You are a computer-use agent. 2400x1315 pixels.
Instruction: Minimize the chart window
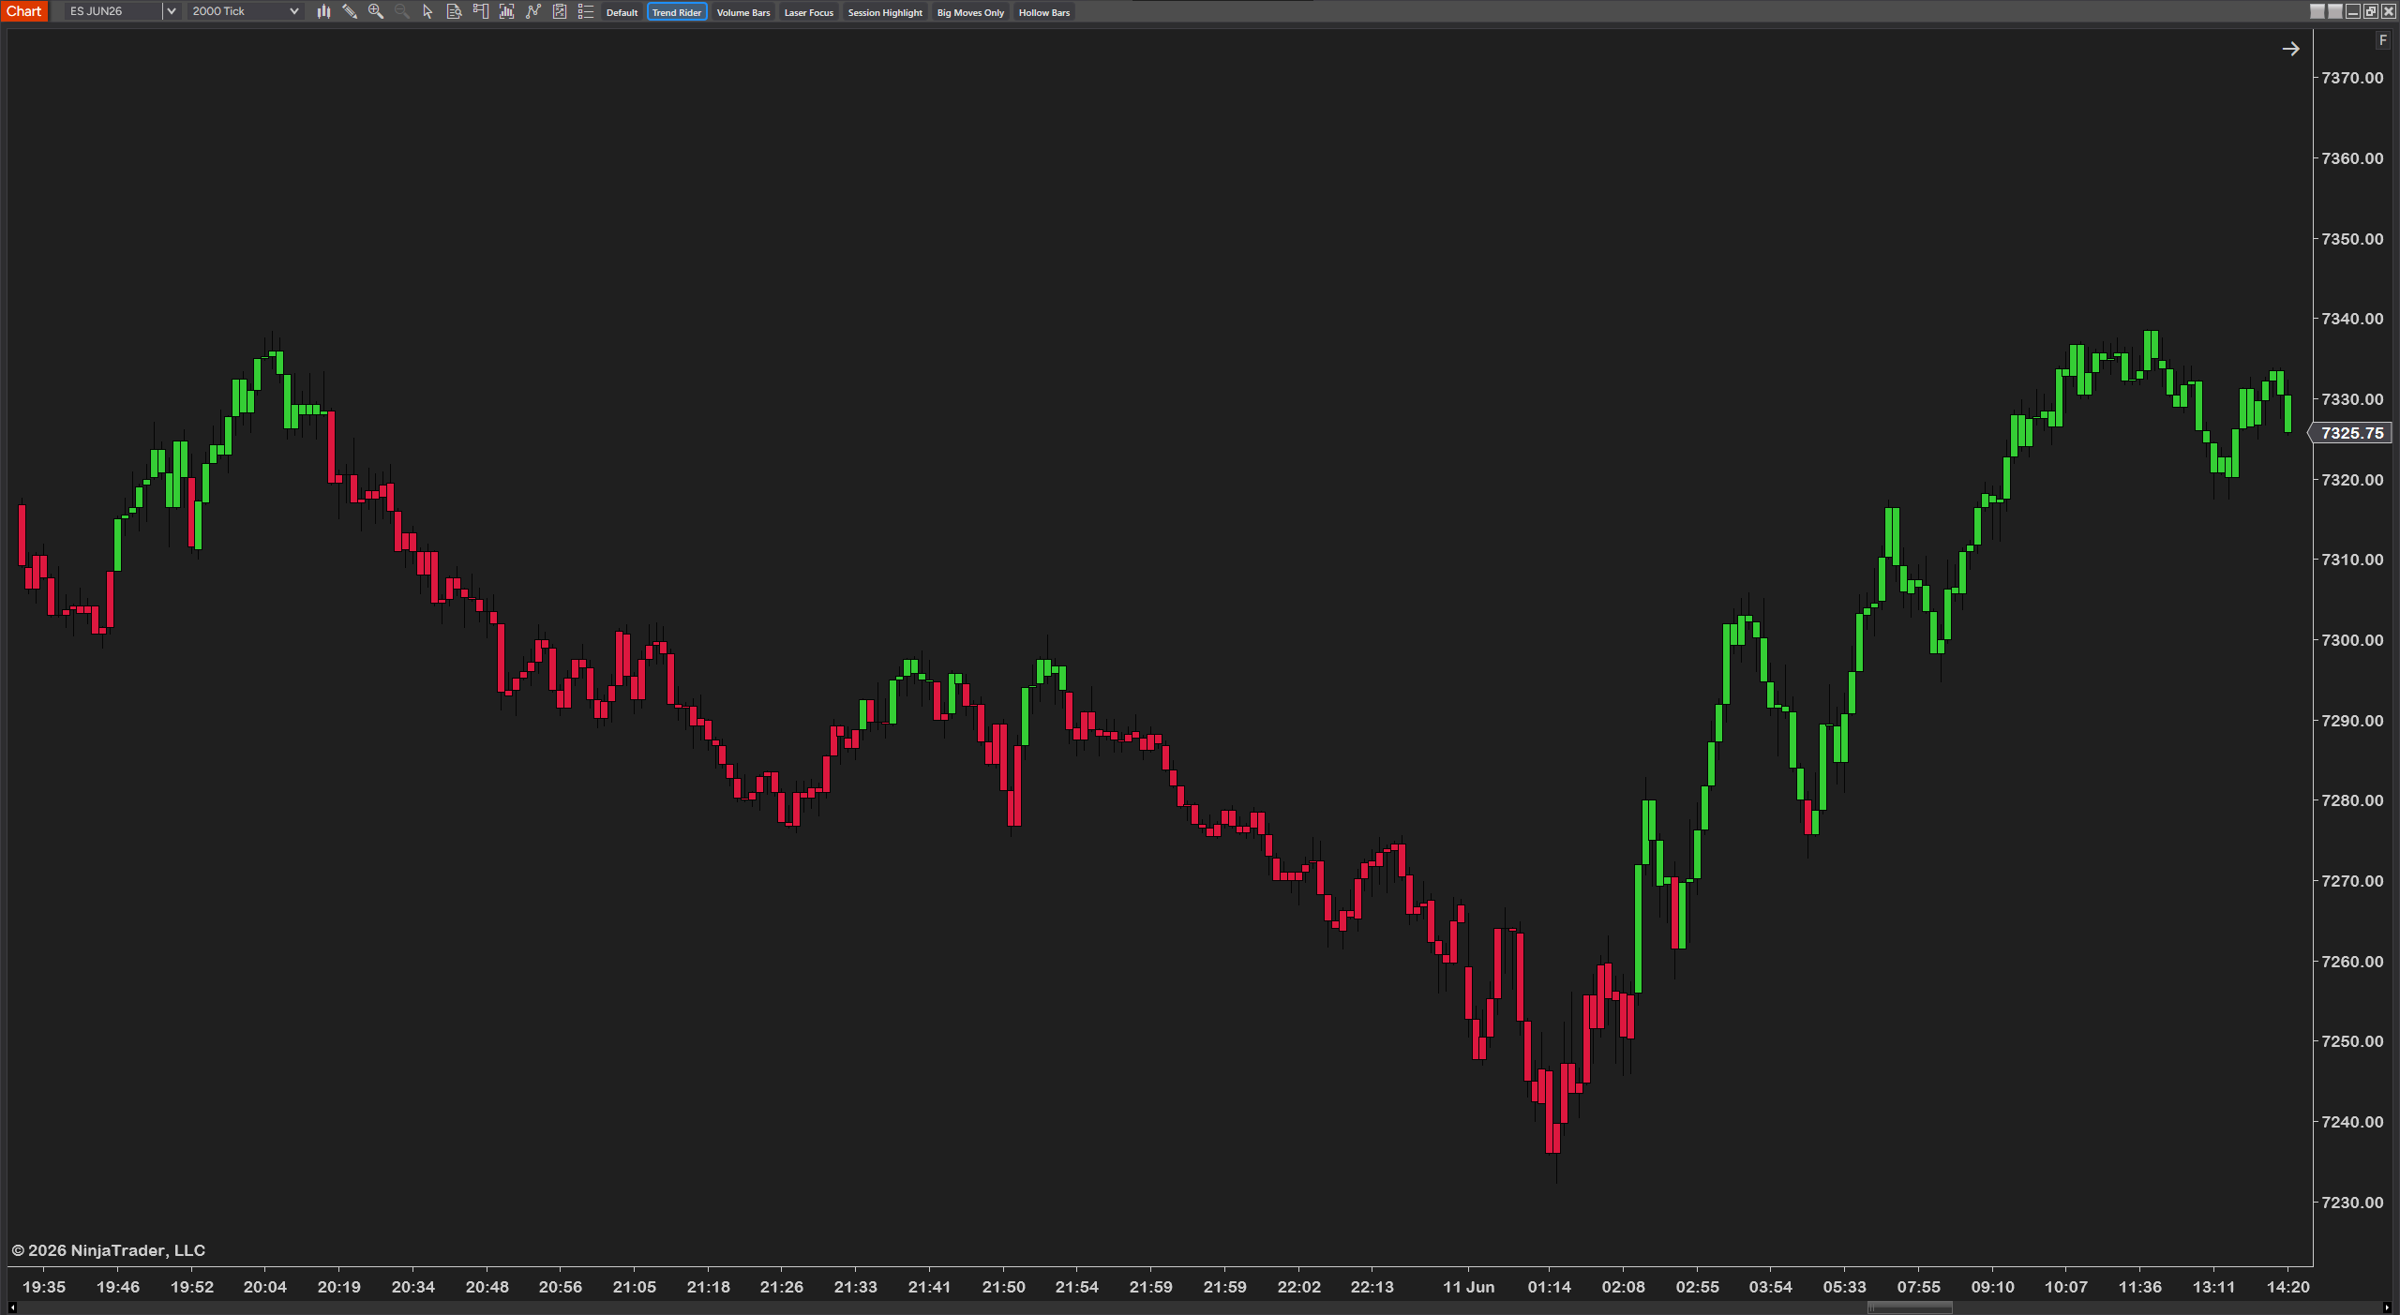pyautogui.click(x=2353, y=11)
